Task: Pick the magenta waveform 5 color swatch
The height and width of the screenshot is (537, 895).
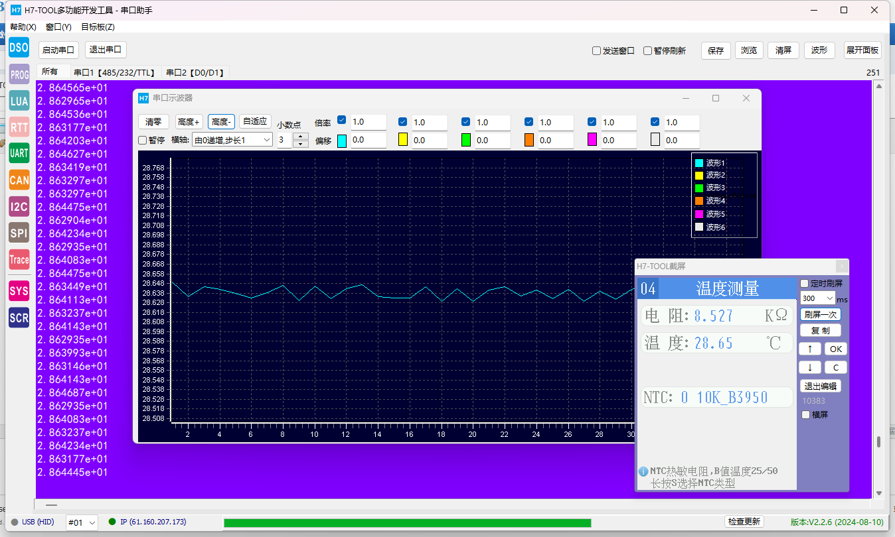Action: tap(592, 140)
